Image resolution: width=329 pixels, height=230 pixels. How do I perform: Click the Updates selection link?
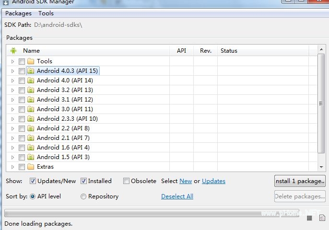[213, 181]
